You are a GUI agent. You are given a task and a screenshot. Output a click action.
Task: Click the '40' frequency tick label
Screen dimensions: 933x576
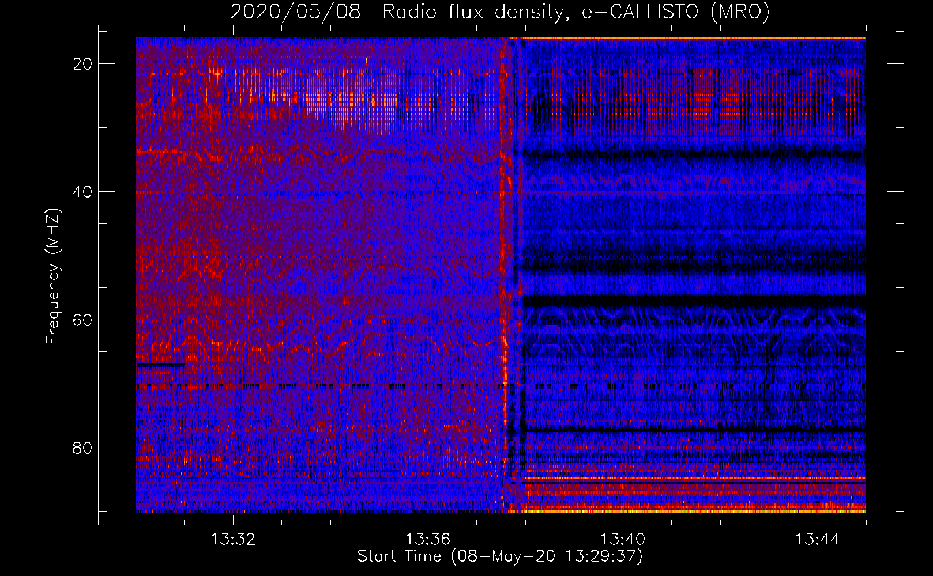click(x=83, y=192)
